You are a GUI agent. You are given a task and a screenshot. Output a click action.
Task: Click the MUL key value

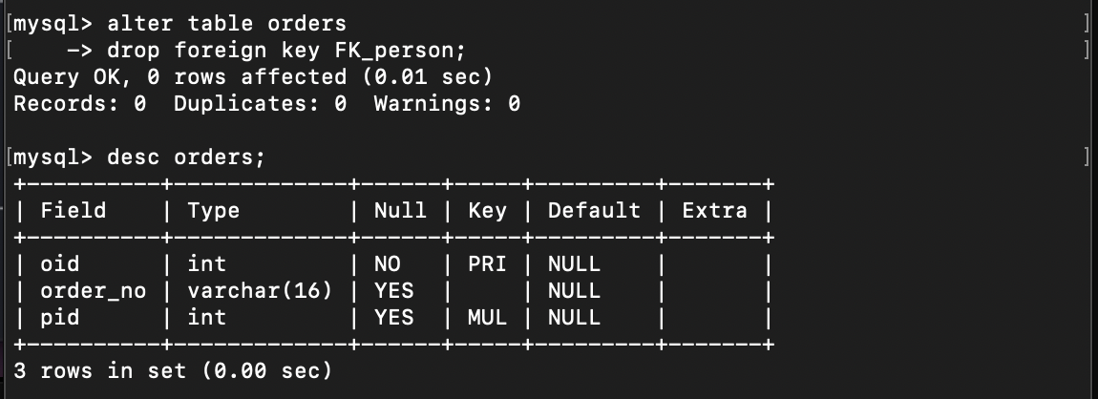tap(487, 317)
